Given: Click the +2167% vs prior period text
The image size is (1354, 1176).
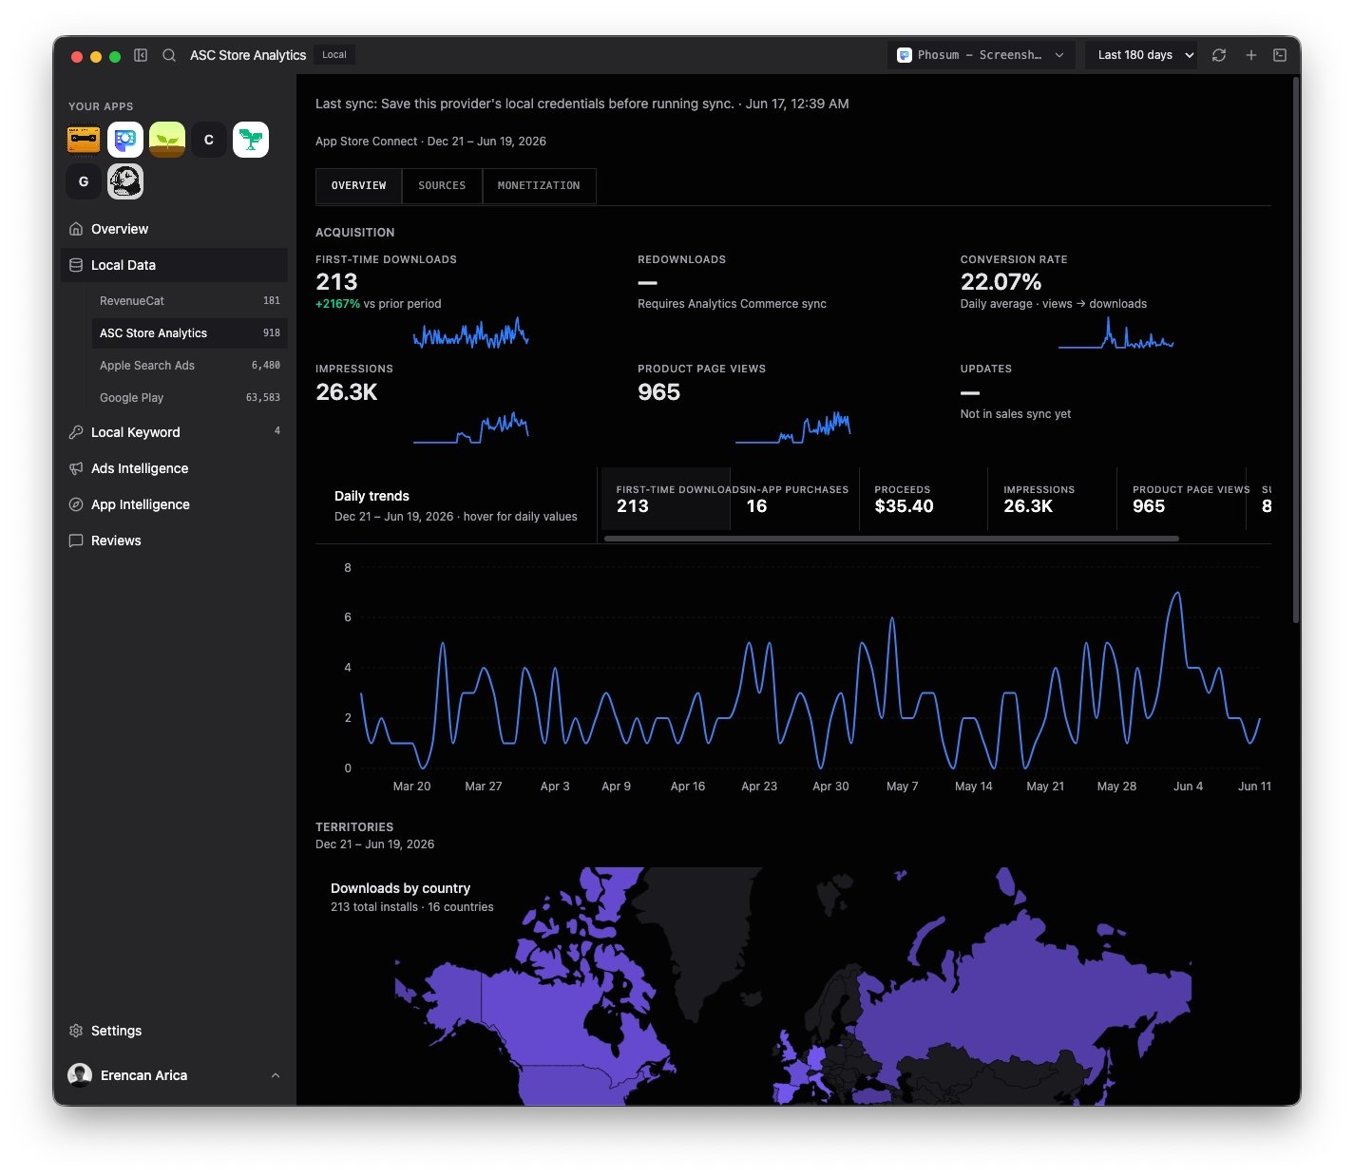Looking at the screenshot, I should point(378,304).
